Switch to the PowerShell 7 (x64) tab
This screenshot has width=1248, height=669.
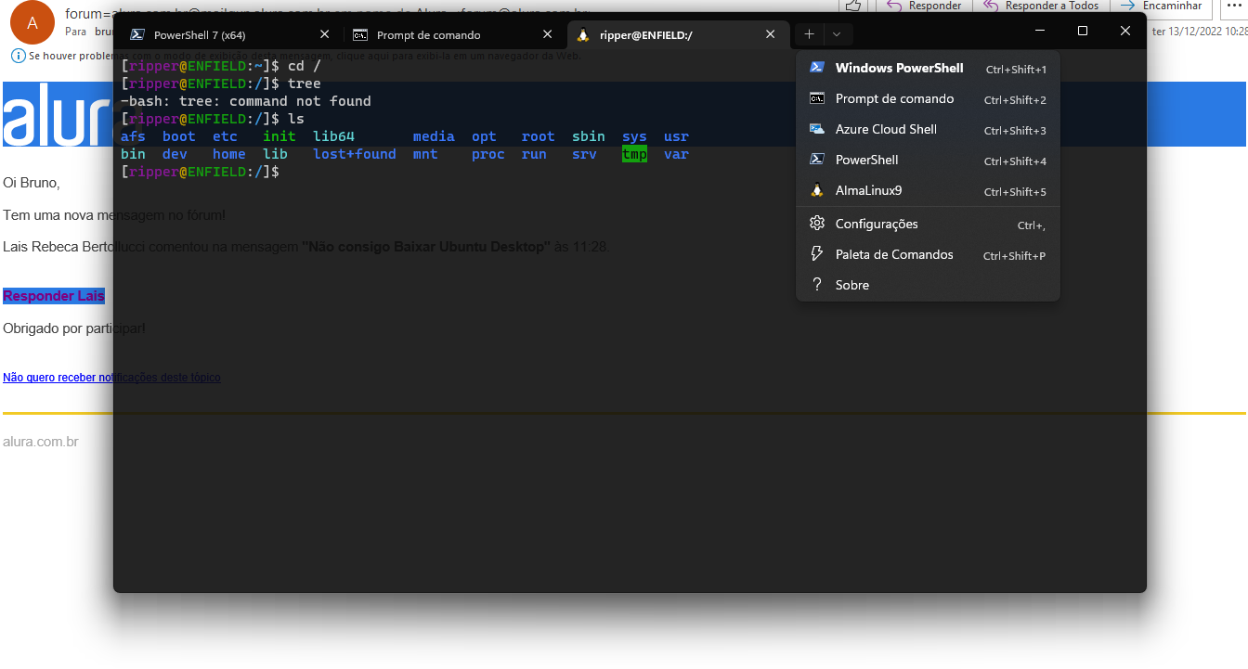230,34
